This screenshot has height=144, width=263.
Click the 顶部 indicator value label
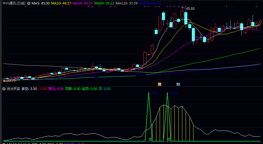point(73,89)
